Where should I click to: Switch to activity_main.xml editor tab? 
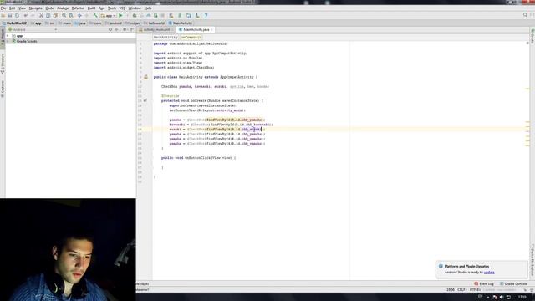156,30
